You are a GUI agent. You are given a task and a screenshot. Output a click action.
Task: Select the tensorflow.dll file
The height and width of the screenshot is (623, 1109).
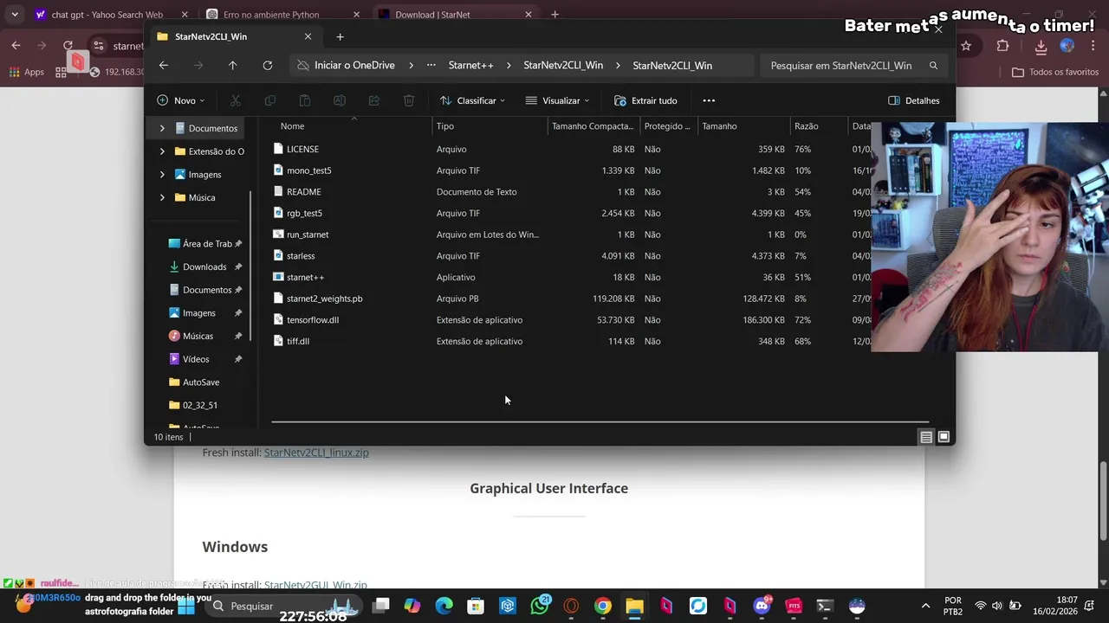click(313, 320)
